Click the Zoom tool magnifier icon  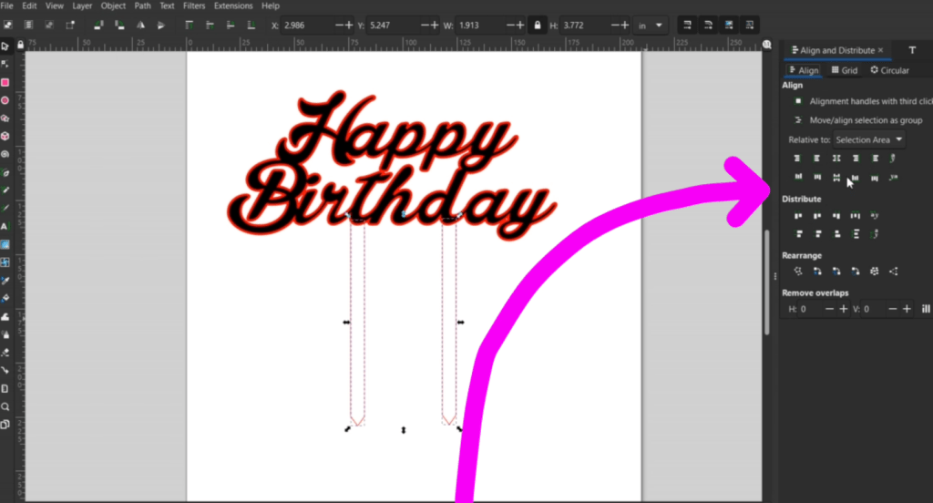5,406
